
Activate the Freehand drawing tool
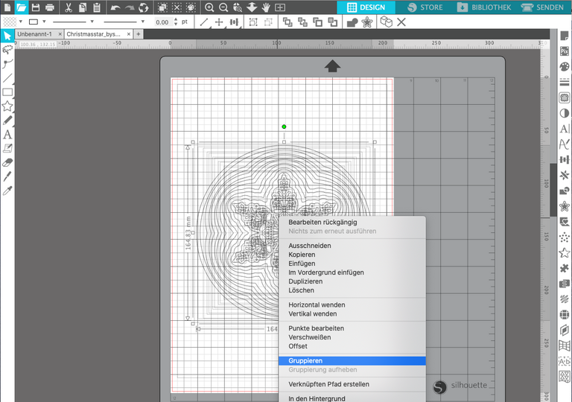[x=7, y=120]
